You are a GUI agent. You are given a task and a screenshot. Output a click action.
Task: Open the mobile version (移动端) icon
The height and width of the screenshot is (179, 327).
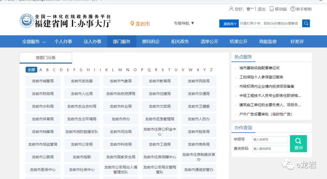272,9
